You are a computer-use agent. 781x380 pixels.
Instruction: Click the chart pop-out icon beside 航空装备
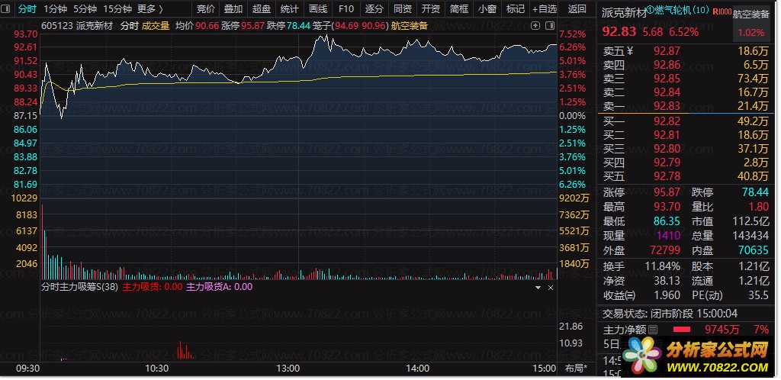tap(535, 25)
